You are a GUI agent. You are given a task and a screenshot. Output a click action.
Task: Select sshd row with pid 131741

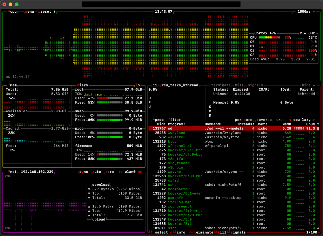[233, 185]
